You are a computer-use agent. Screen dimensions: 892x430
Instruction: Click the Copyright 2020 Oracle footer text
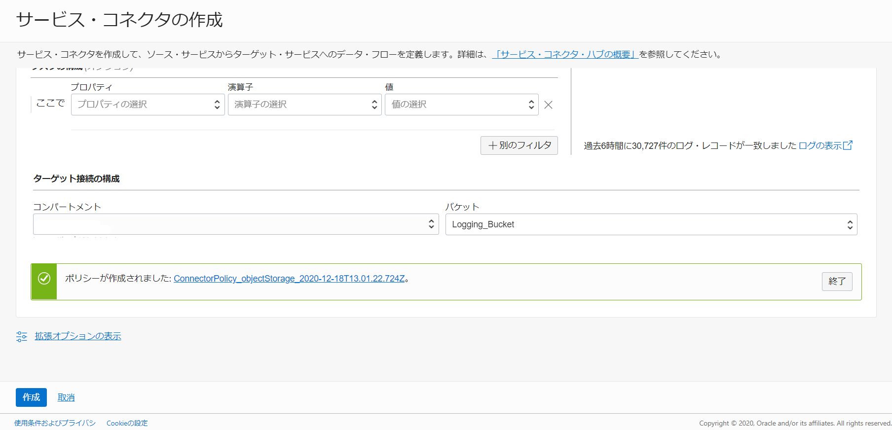pos(795,423)
